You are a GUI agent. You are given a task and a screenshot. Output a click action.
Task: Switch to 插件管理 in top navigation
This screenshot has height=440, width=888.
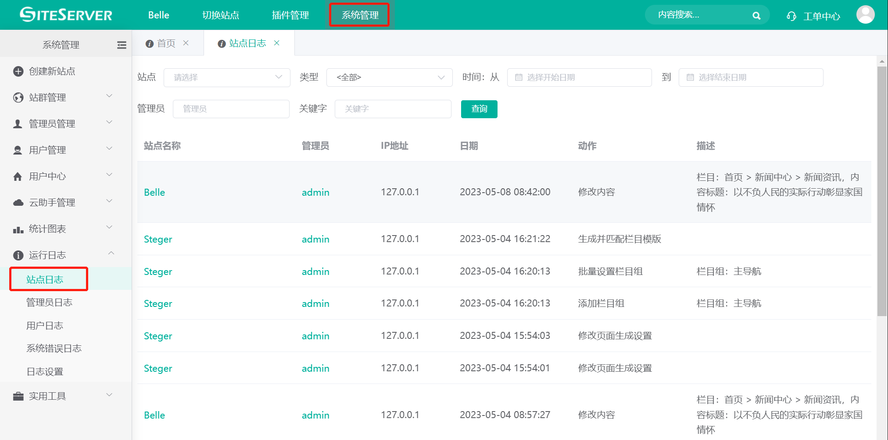coord(290,15)
